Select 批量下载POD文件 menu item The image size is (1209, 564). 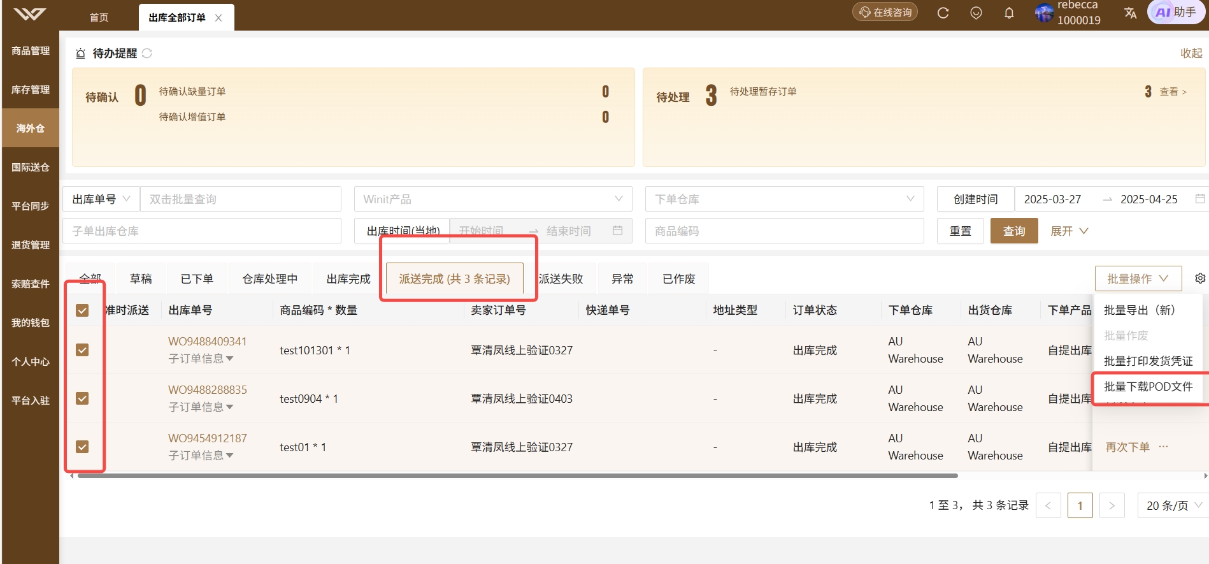coord(1148,387)
